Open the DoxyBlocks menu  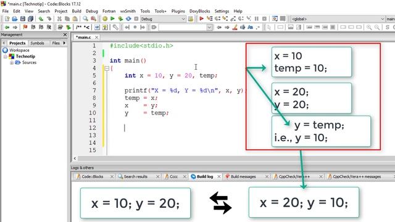(x=199, y=11)
